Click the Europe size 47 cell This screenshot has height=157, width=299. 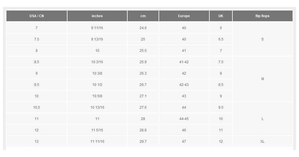(x=184, y=142)
